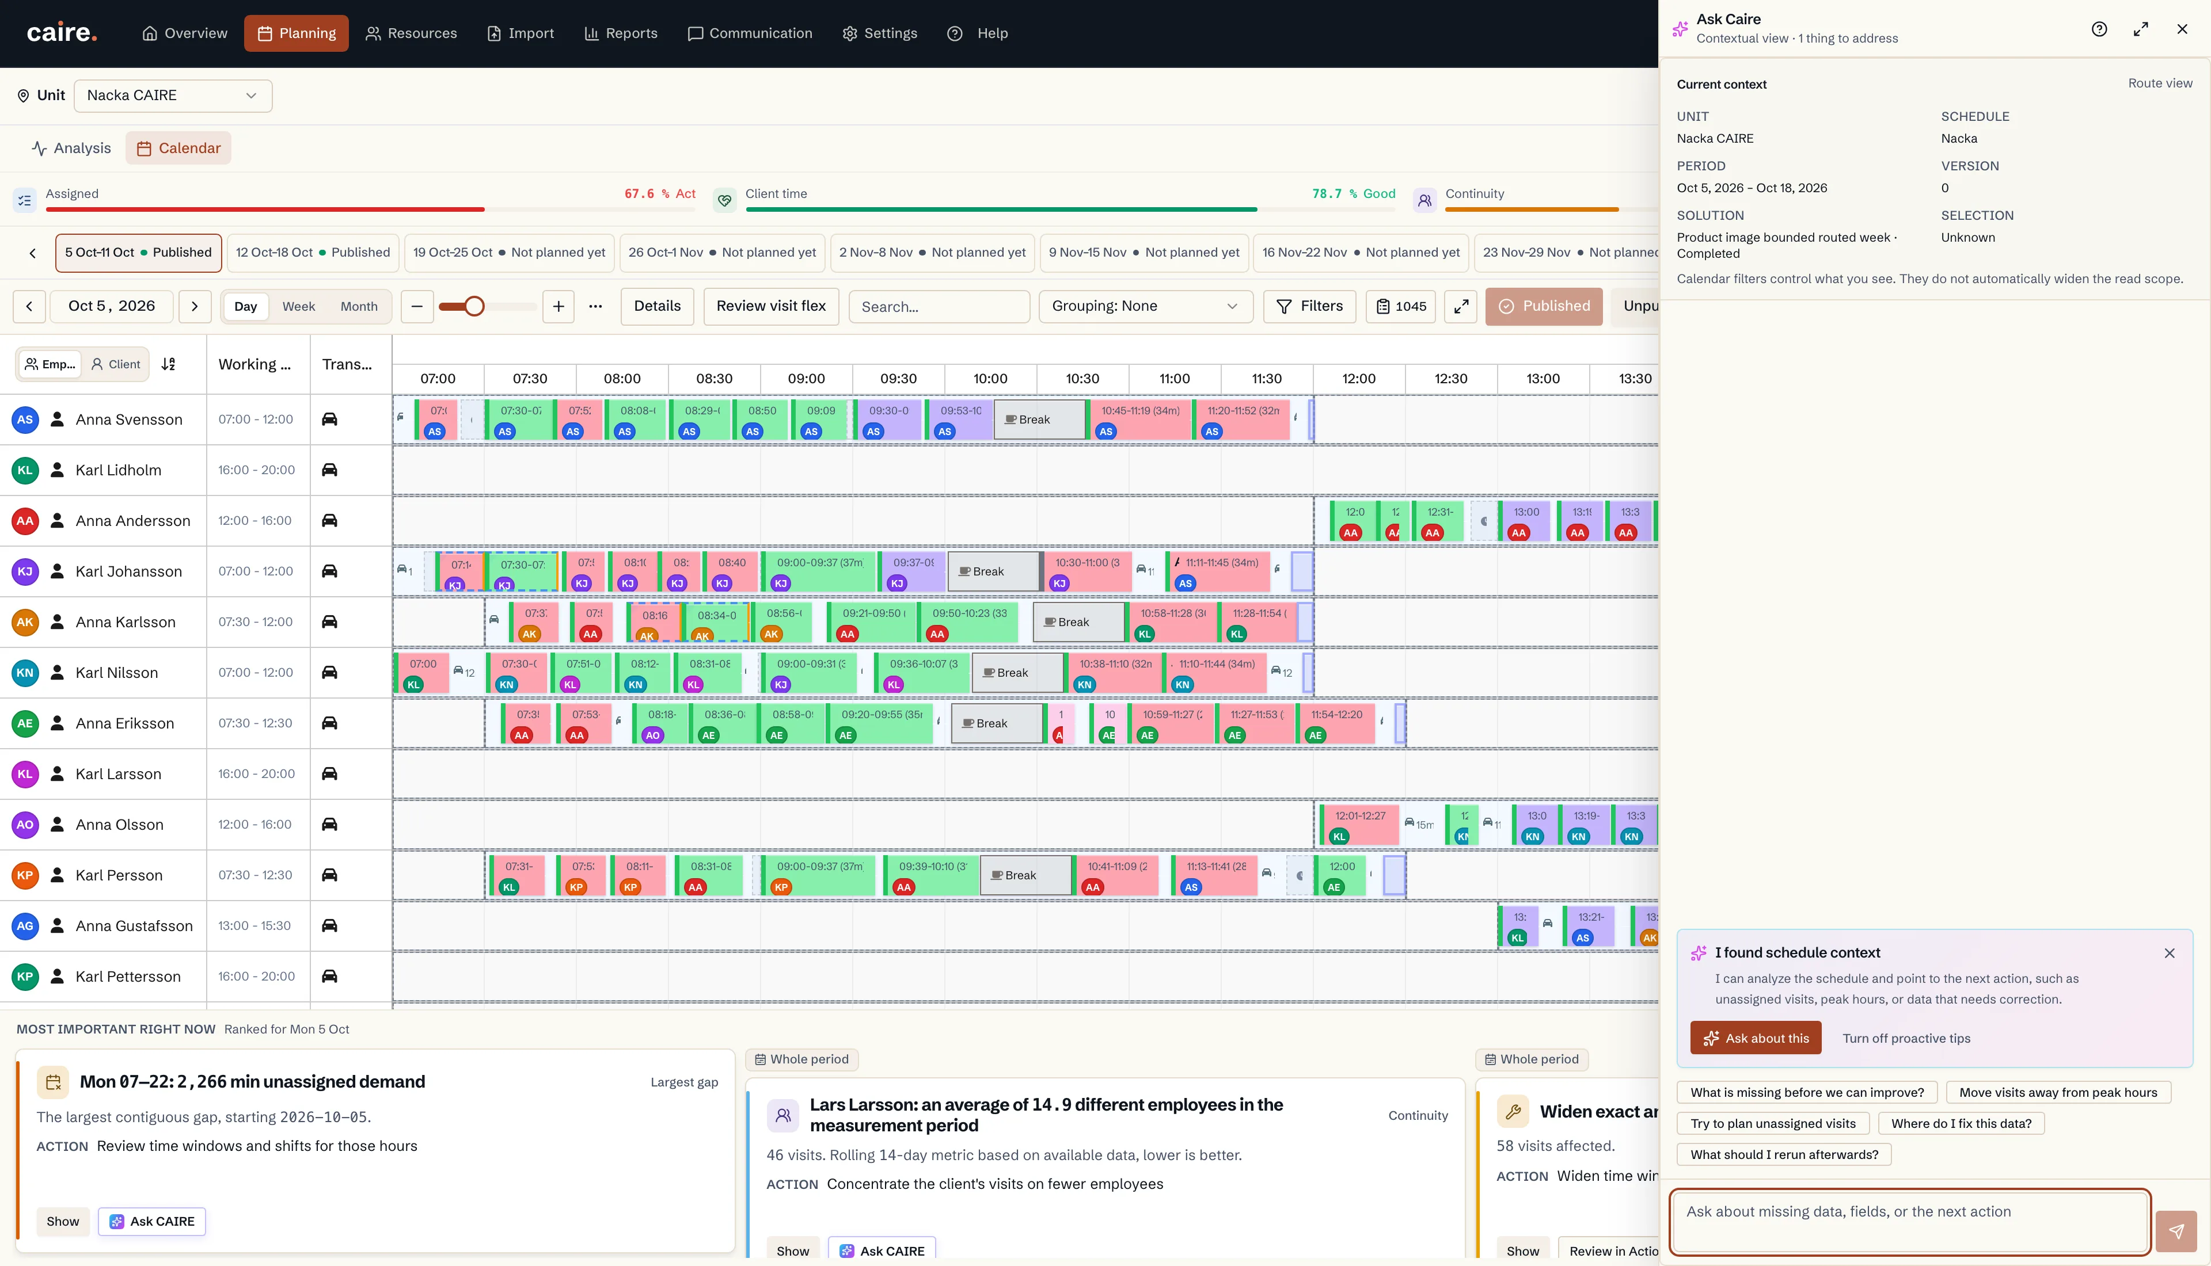The image size is (2211, 1266).
Task: Zoom out timeline with minus button
Action: coord(417,306)
